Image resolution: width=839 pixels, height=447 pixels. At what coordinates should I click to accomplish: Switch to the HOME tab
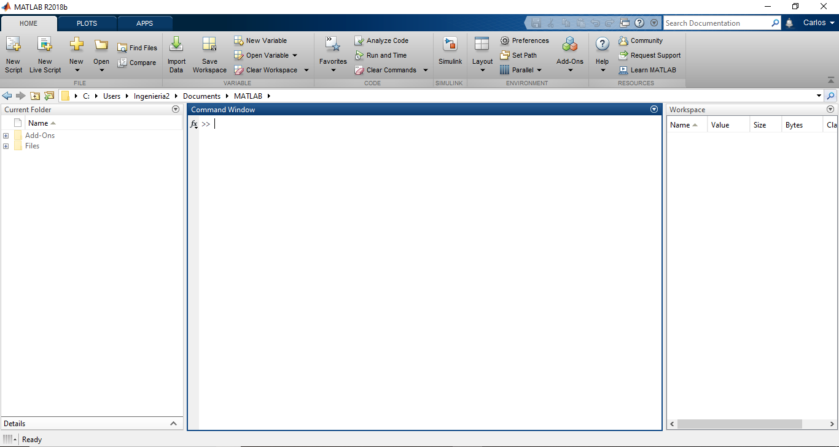click(x=29, y=23)
